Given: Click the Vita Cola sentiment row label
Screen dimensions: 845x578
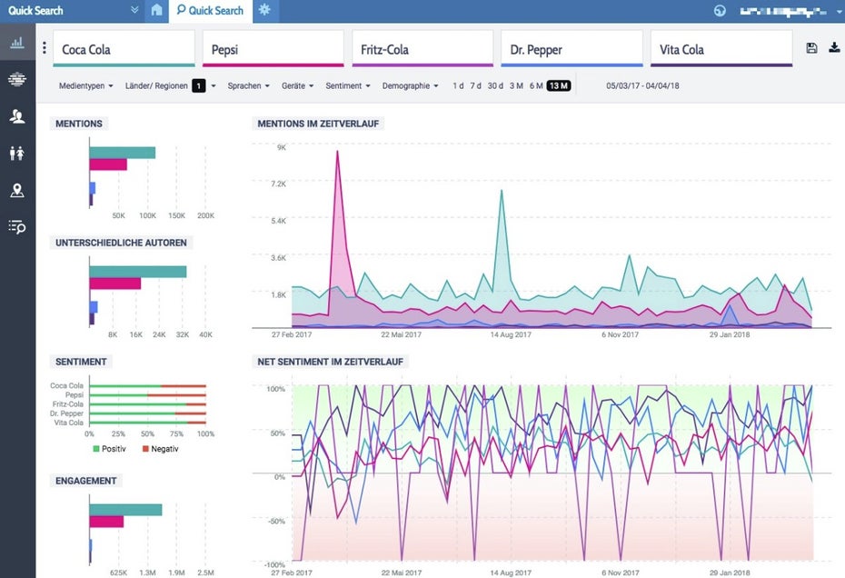Looking at the screenshot, I should [68, 423].
